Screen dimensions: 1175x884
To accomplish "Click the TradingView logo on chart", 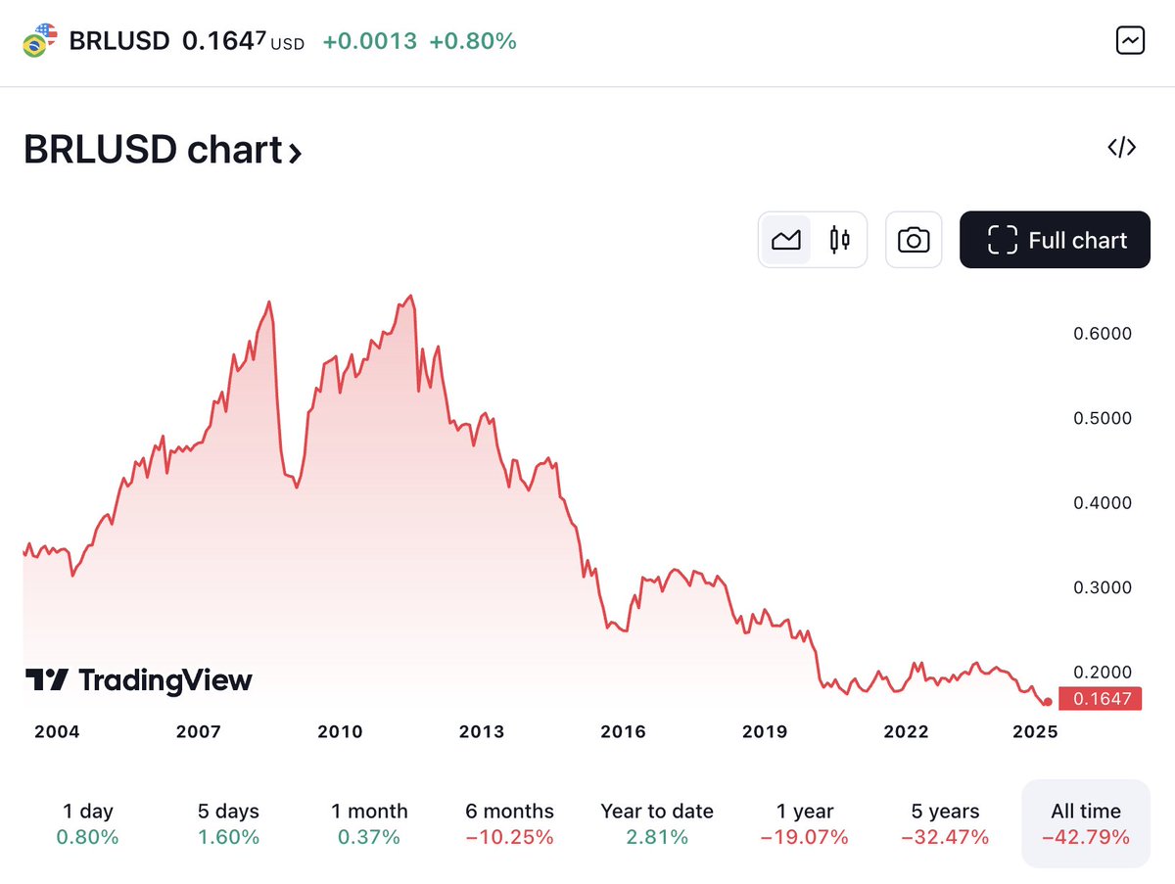I will [138, 680].
